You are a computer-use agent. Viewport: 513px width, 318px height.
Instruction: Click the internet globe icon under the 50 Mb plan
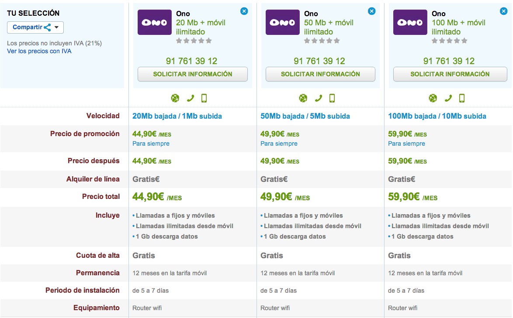tap(303, 98)
